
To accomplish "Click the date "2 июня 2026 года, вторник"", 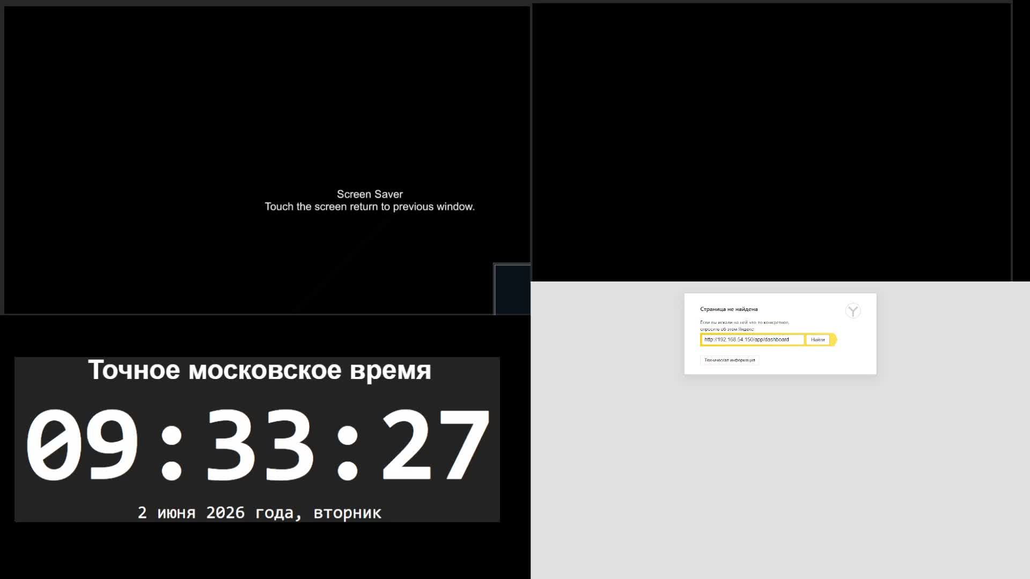I will point(259,513).
